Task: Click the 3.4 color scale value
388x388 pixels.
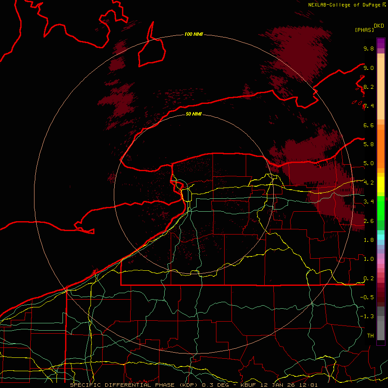Action: point(369,201)
